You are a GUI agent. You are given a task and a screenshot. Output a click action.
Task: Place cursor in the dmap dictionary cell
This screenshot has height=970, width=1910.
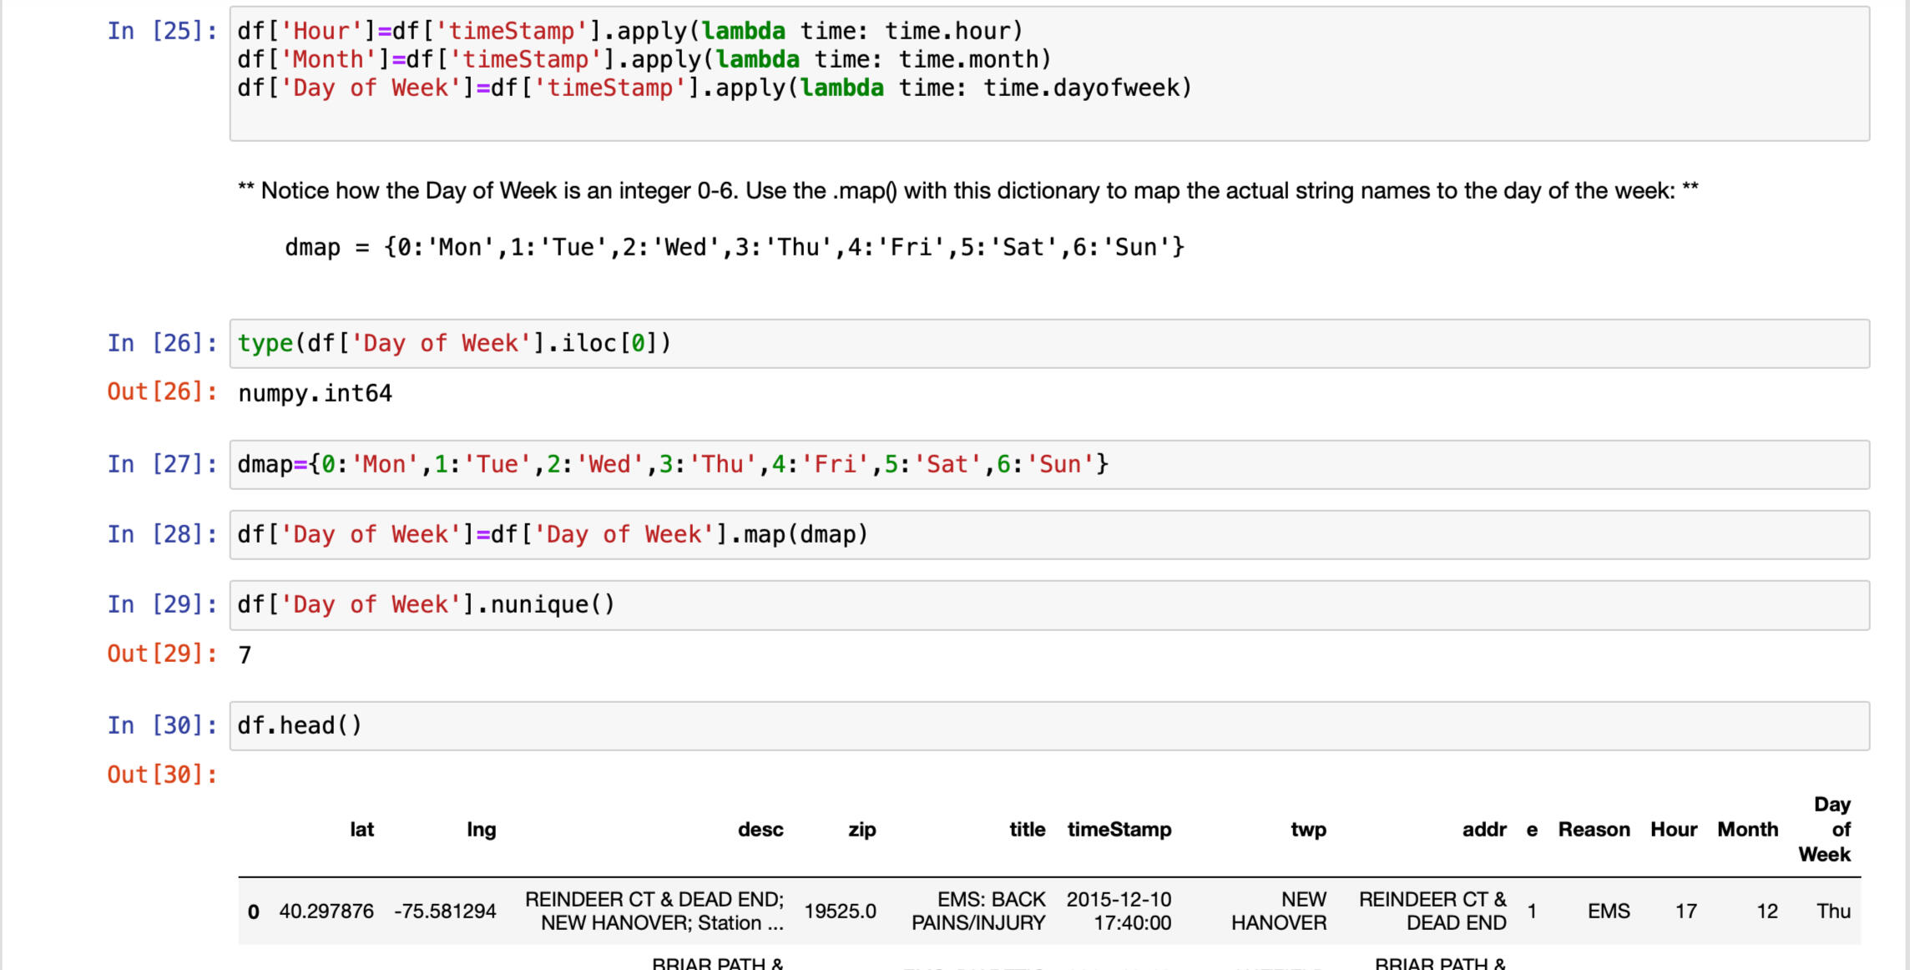click(1048, 464)
